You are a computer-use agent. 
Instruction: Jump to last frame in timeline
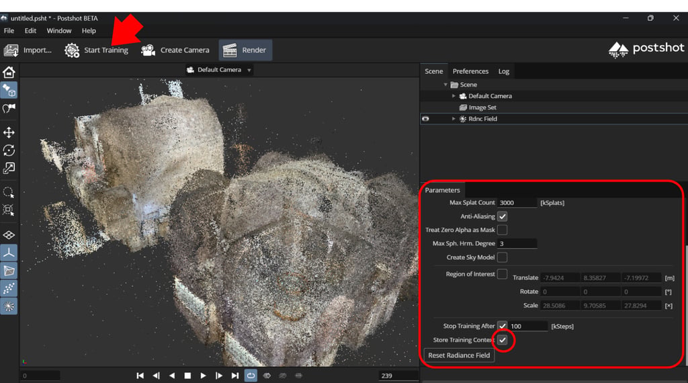(235, 376)
